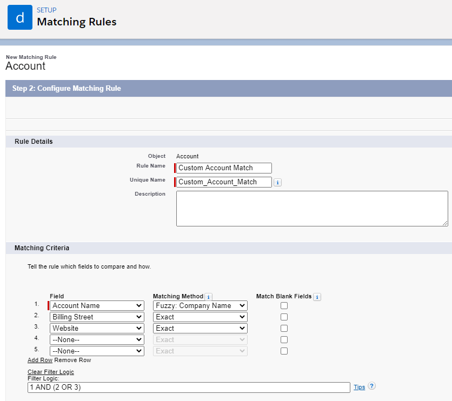Click info icon beside Match Blank Fields

click(317, 297)
